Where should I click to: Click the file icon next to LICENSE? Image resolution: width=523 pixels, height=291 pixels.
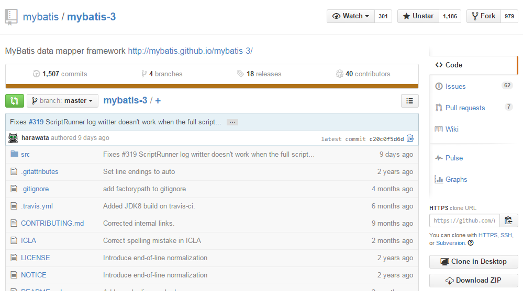click(x=14, y=258)
